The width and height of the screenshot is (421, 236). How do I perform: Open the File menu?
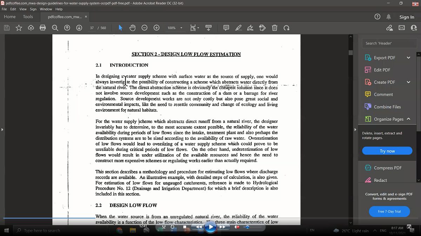[x=4, y=9]
